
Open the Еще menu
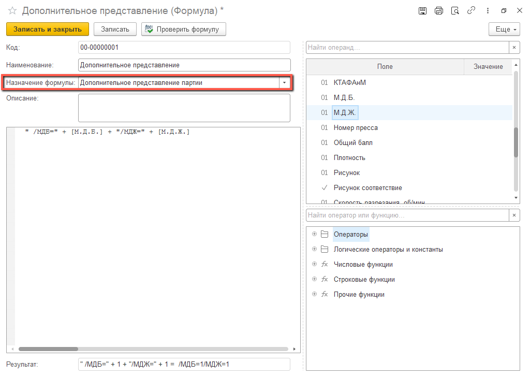click(504, 30)
